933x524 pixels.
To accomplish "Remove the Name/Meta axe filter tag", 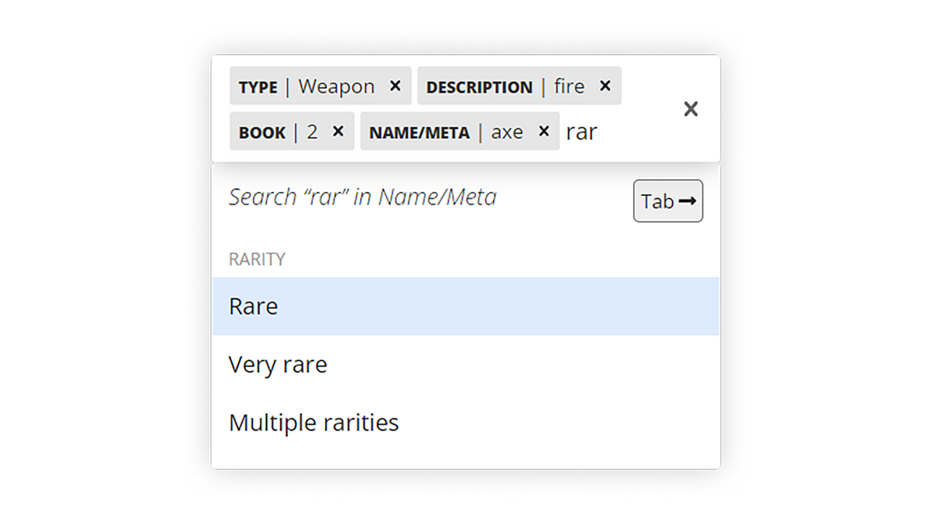I will tap(544, 131).
